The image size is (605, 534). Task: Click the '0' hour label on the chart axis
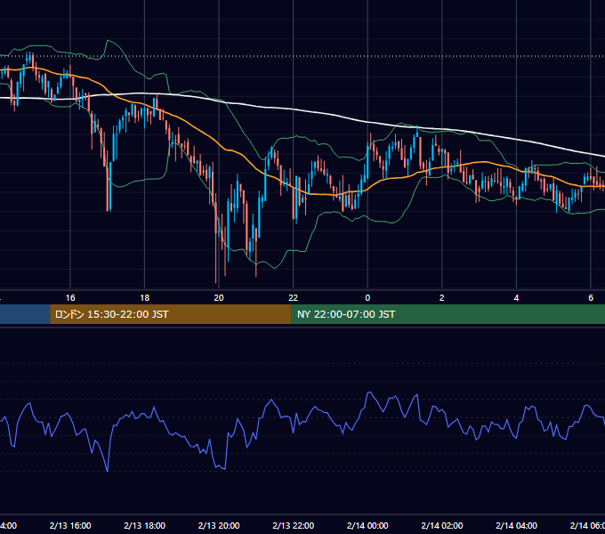coord(367,298)
